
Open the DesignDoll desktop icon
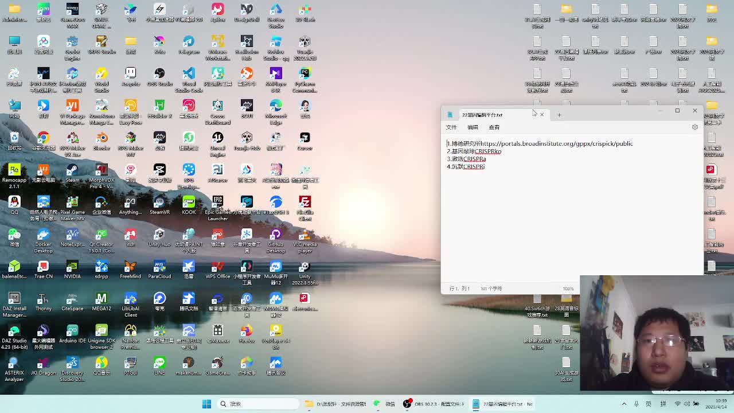tap(247, 13)
